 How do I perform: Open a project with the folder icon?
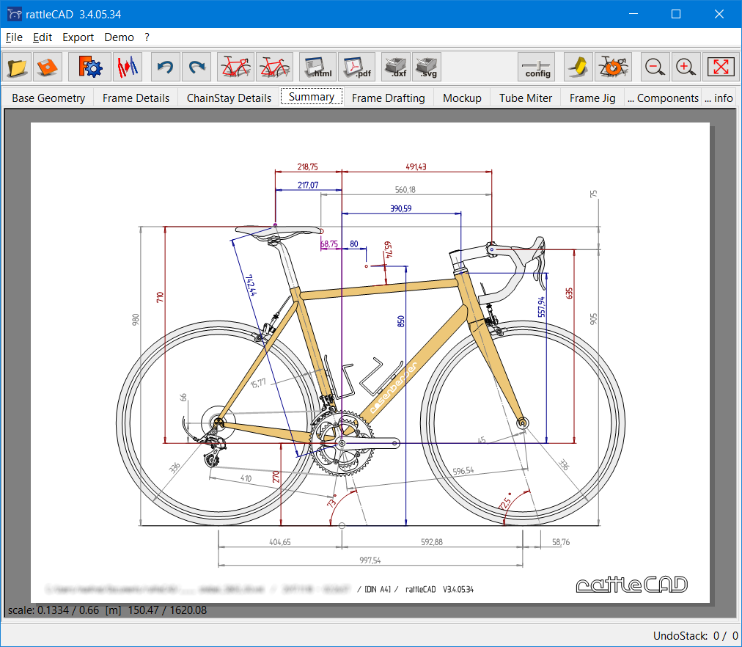click(x=17, y=67)
